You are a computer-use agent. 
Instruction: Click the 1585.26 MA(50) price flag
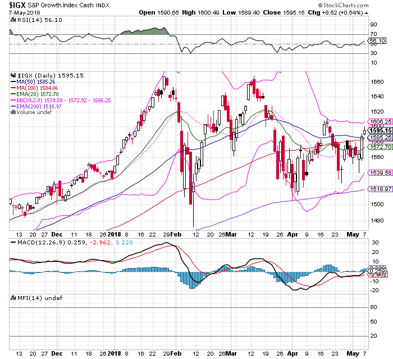click(x=380, y=138)
